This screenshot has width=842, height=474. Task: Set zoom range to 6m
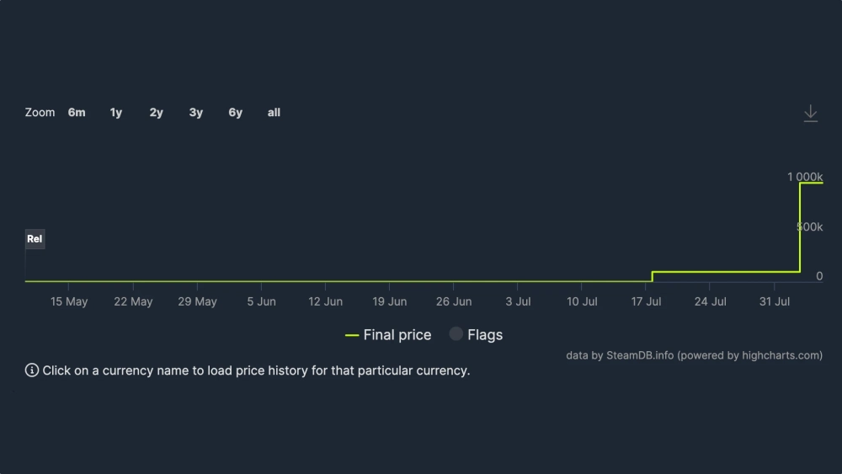[x=77, y=113]
